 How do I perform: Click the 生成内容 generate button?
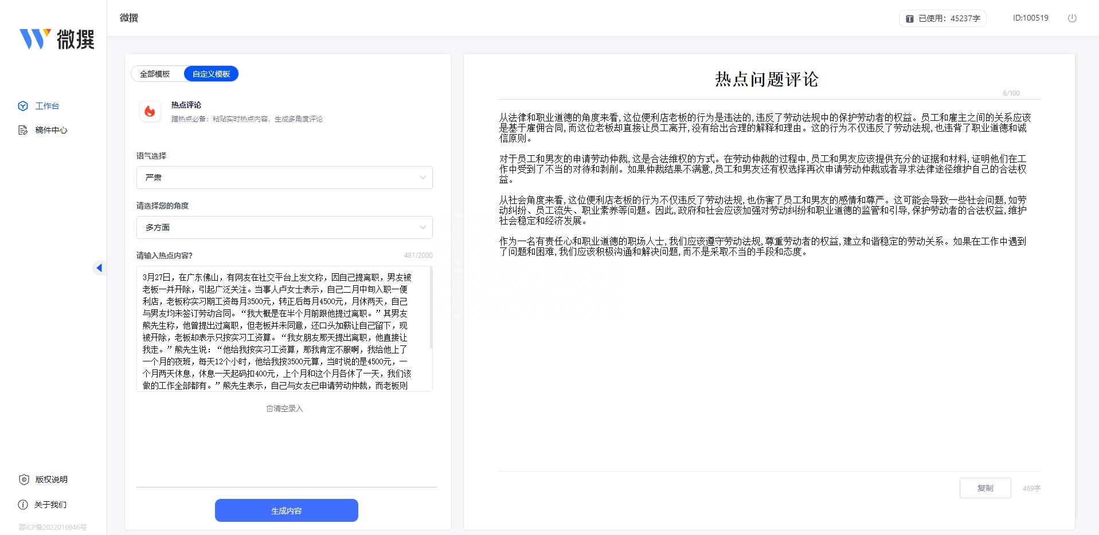(x=286, y=510)
